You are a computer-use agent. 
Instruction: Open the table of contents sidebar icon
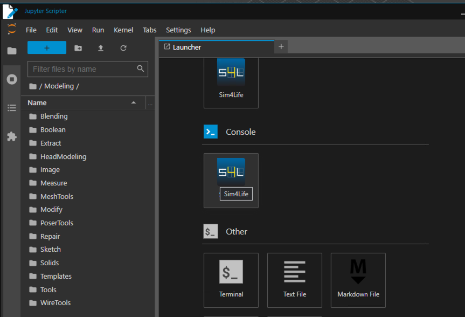(12, 108)
